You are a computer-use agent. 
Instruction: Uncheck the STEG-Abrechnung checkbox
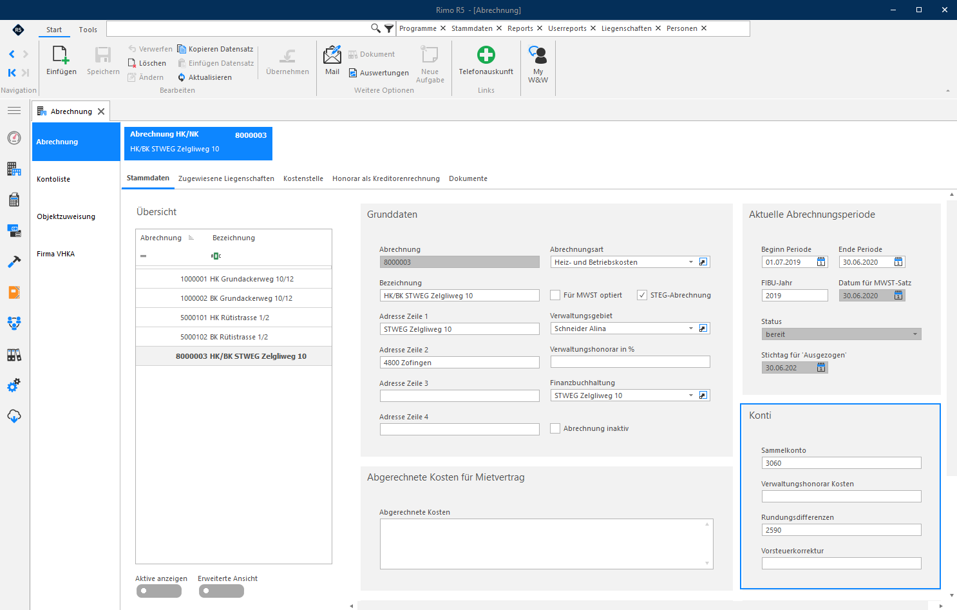coord(642,295)
